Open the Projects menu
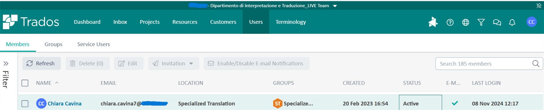 tap(150, 22)
